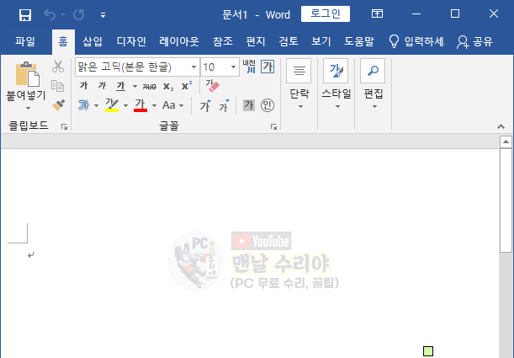Viewport: 514px width, 358px height.
Task: Open the underline style dropdown arrow
Action: (135, 86)
